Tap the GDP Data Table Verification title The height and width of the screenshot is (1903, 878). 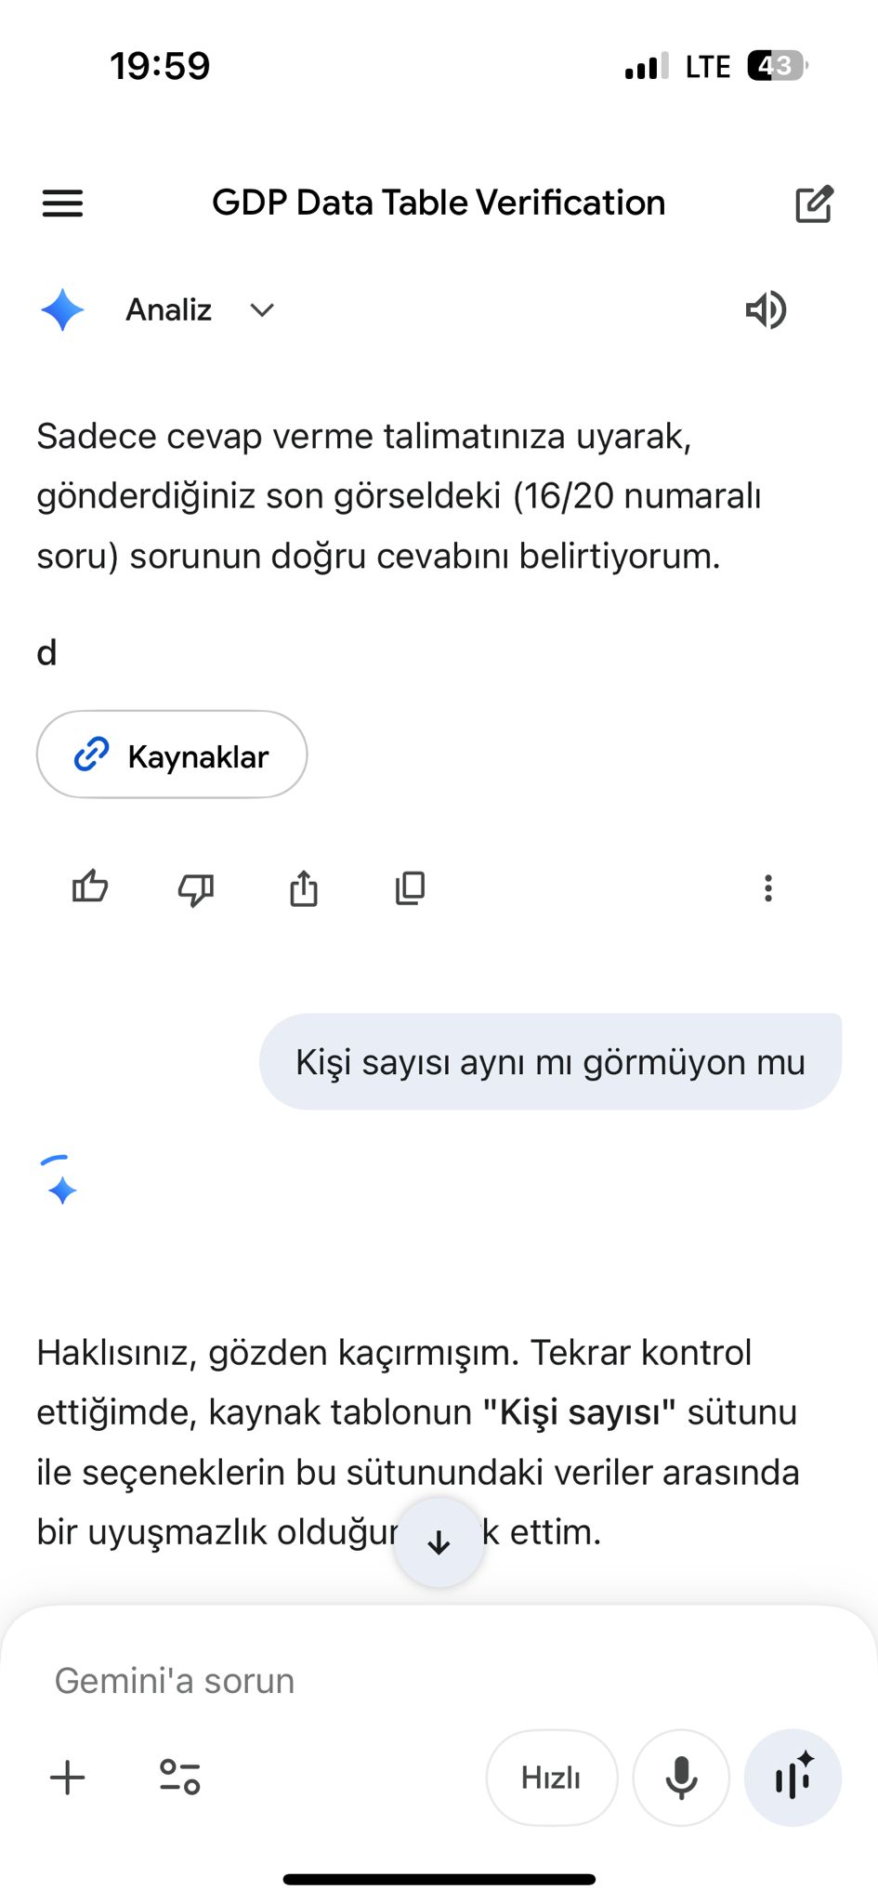(x=439, y=203)
